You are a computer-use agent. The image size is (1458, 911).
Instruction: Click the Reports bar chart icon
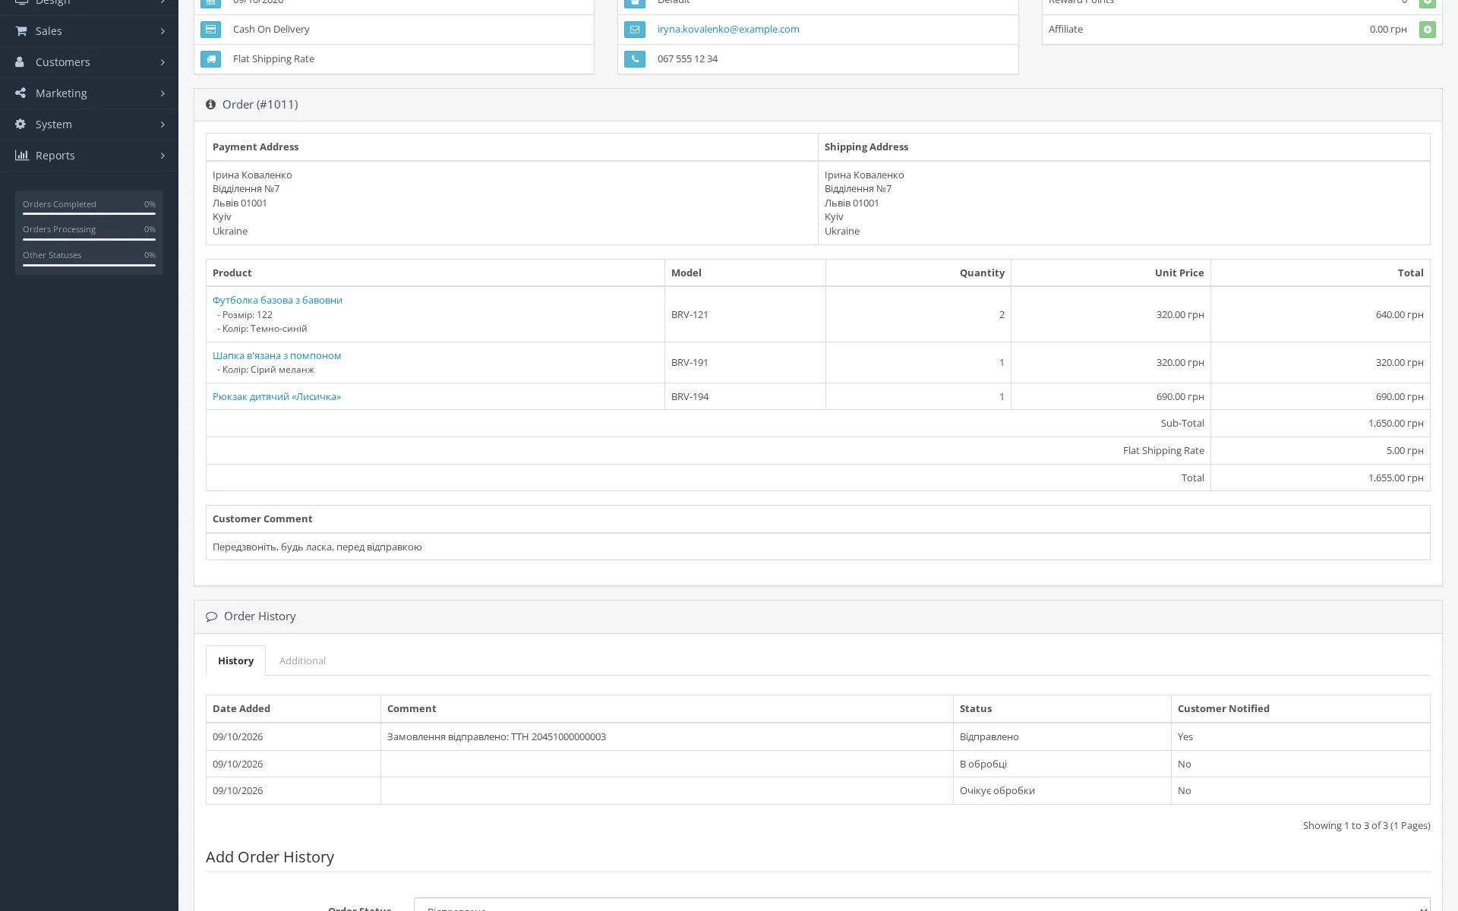21,156
